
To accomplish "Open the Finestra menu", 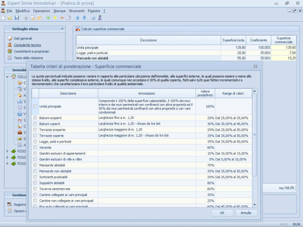I will point(94,11).
